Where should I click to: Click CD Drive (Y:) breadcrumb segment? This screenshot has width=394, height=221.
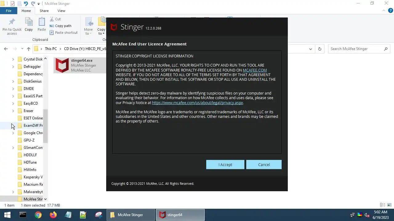click(x=85, y=49)
